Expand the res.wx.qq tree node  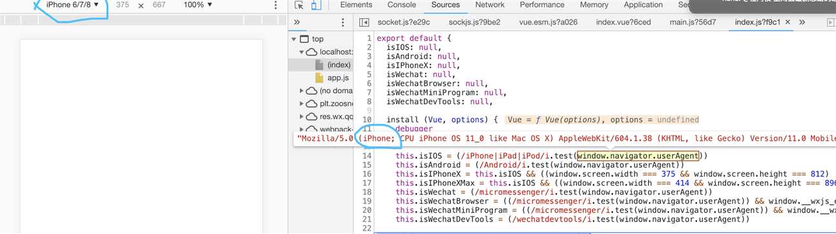[302, 116]
